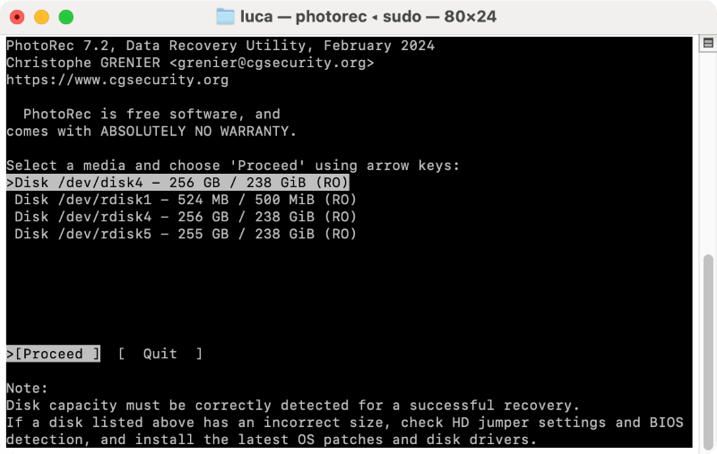Viewport: 717px width, 454px height.
Task: Click the split pane icon above scrollbar
Action: coord(707,43)
